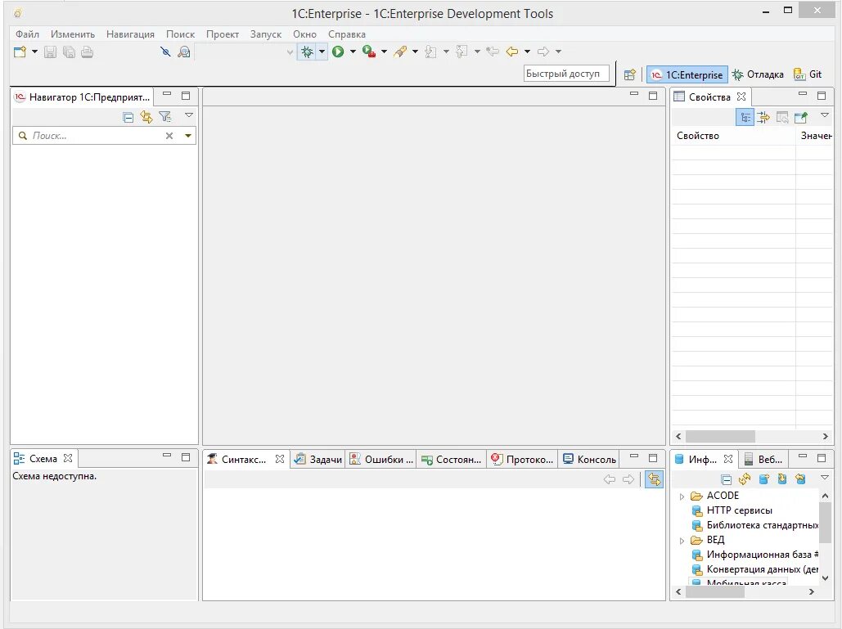The height and width of the screenshot is (629, 842).
Task: Click the Navigator filter icon
Action: (x=164, y=116)
